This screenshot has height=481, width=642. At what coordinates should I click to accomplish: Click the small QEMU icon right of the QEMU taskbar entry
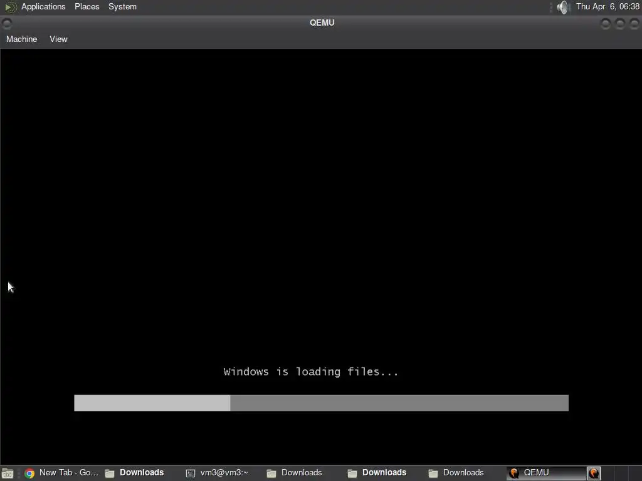(594, 473)
